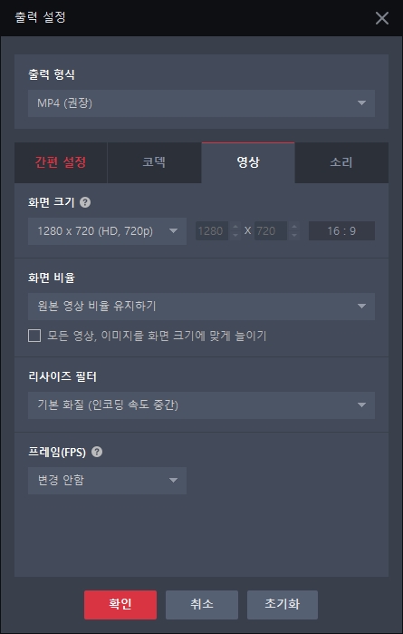Switch to the 간편 설정 tab
The height and width of the screenshot is (634, 403).
[61, 162]
